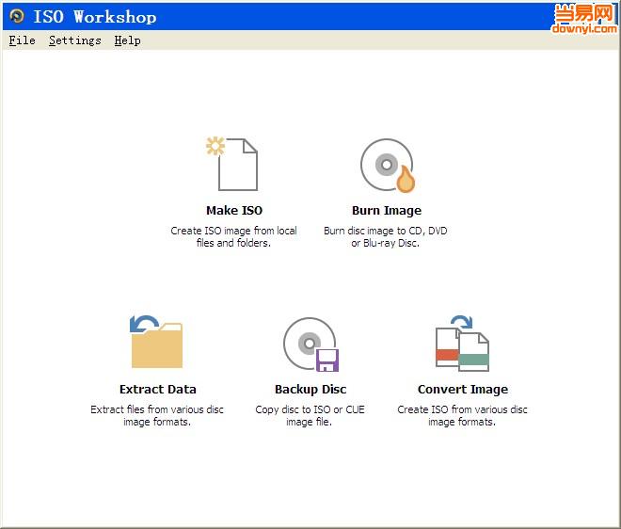Click 'Extract files from various disc' description
The height and width of the screenshot is (529, 621).
click(157, 415)
